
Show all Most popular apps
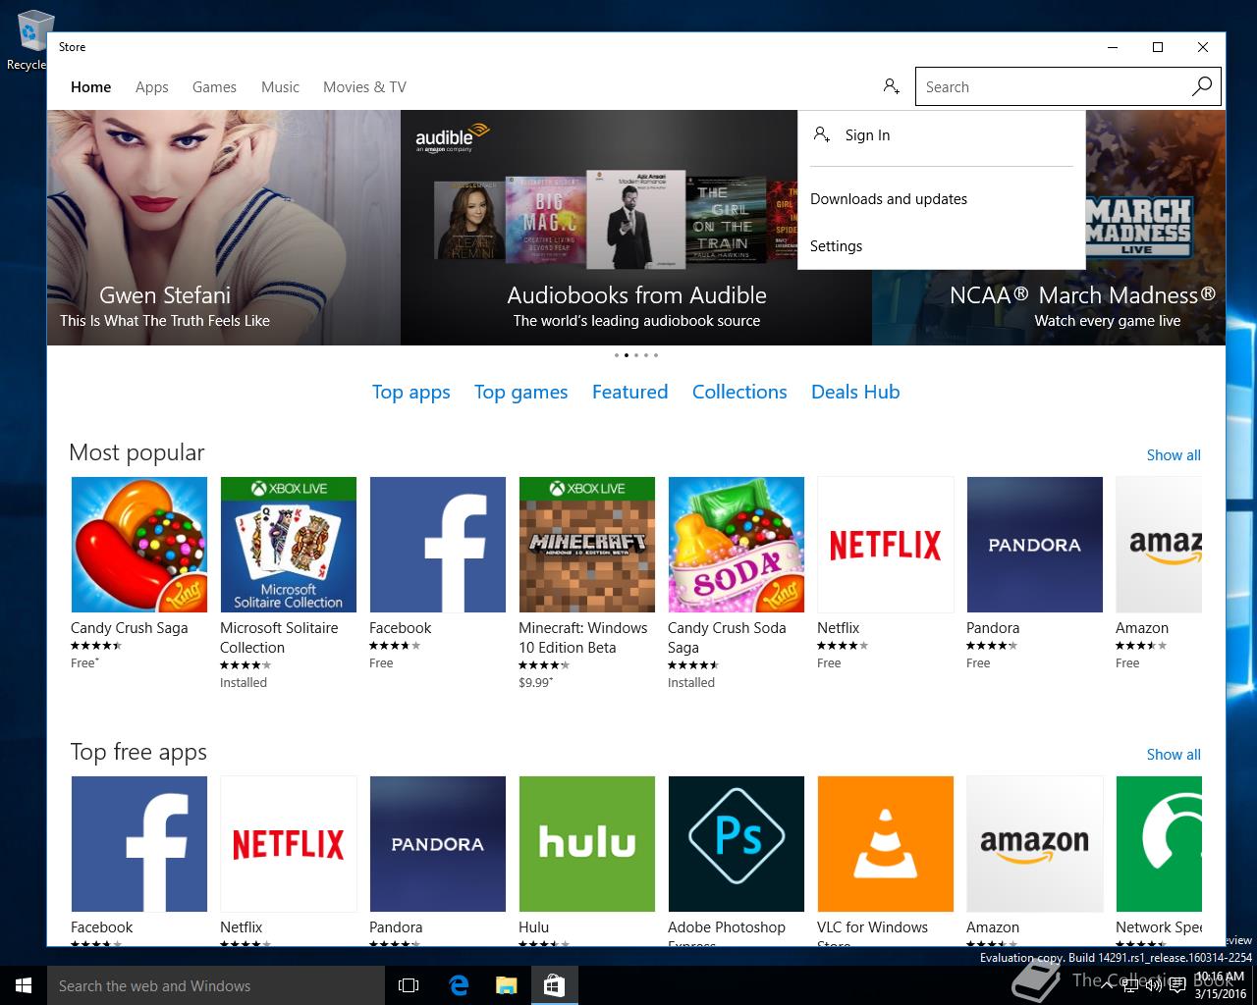click(x=1174, y=455)
